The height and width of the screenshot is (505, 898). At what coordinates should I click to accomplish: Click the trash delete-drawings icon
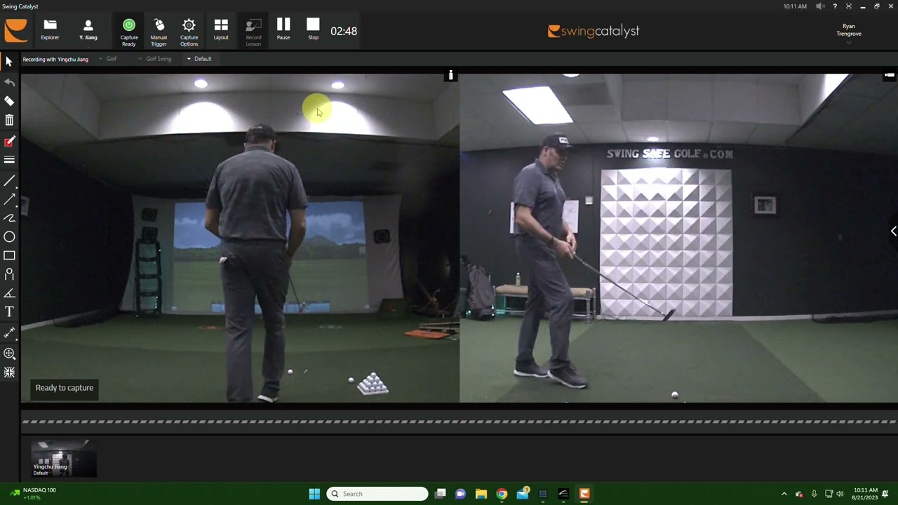coord(9,121)
